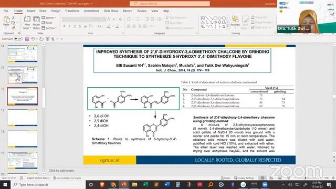336x189 pixels.
Task: Open Word from the taskbar
Action: 167,184
